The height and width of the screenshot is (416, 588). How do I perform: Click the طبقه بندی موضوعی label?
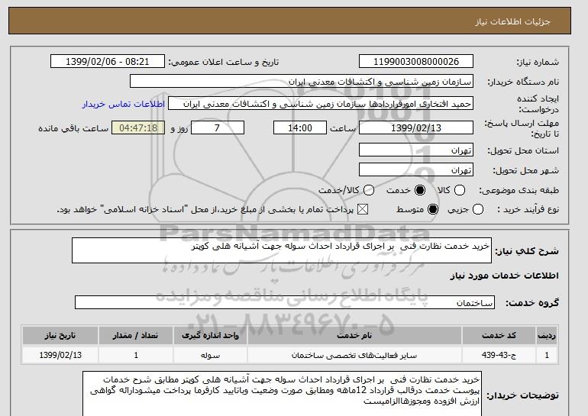(x=519, y=190)
